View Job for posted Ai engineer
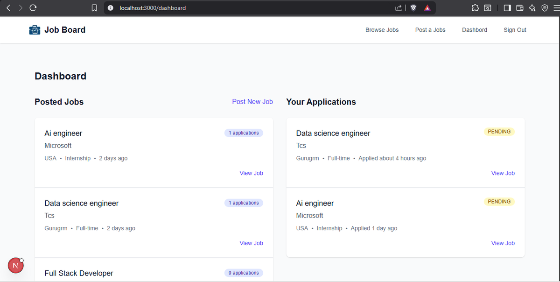Viewport: 560px width, 282px height. 252,173
